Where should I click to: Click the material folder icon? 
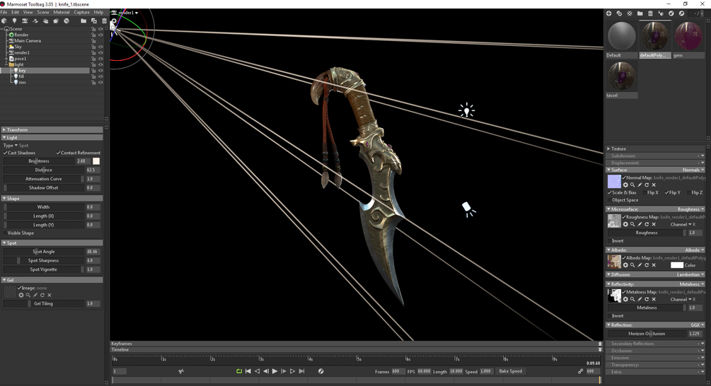pos(640,13)
